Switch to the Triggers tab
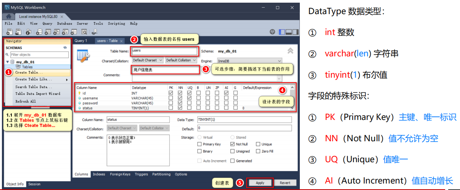The image size is (460, 190). (x=141, y=174)
